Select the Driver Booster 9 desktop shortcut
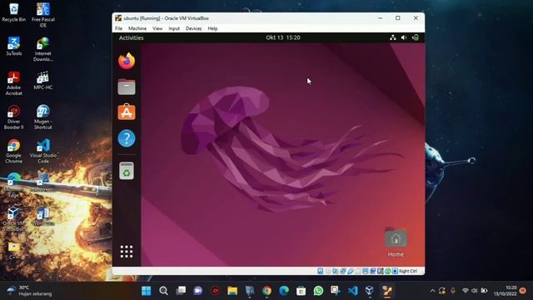Screen dimensions: 533x300 pos(13,117)
